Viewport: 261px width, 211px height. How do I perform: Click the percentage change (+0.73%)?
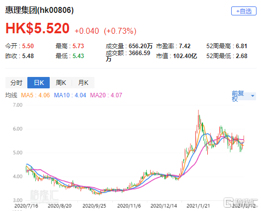pyautogui.click(x=120, y=31)
